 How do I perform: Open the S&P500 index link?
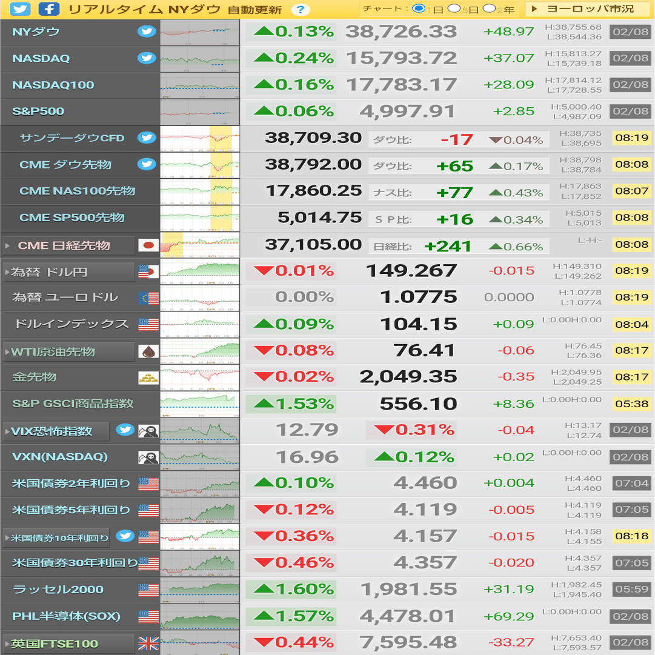click(x=38, y=111)
